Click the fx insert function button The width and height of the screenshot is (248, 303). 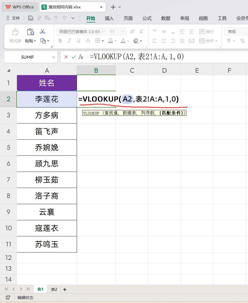[81, 57]
